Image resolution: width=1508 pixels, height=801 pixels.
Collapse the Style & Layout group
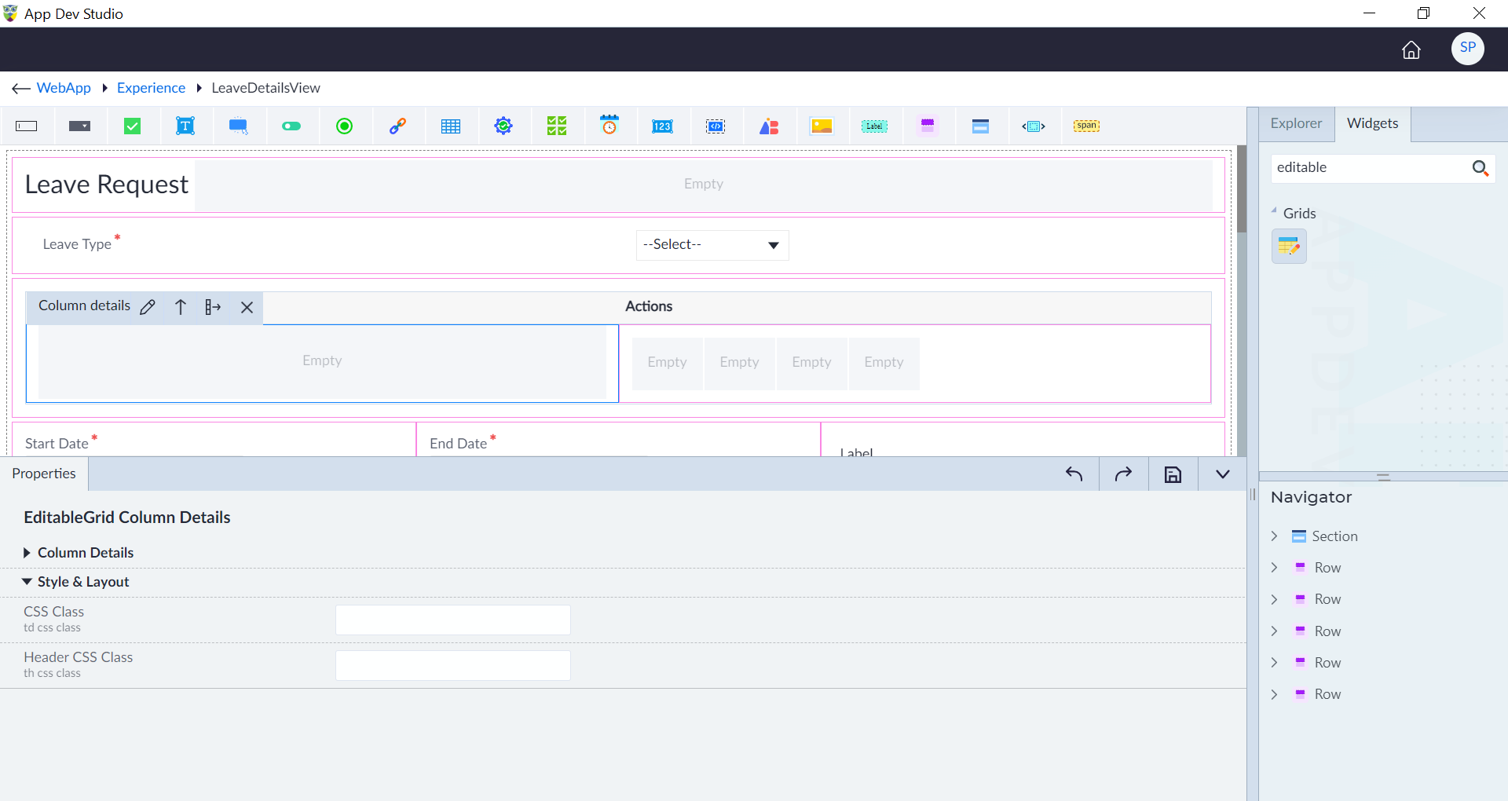coord(27,582)
